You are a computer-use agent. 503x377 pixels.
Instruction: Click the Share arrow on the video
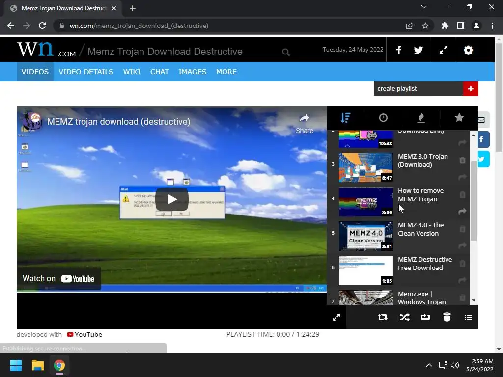pyautogui.click(x=305, y=124)
